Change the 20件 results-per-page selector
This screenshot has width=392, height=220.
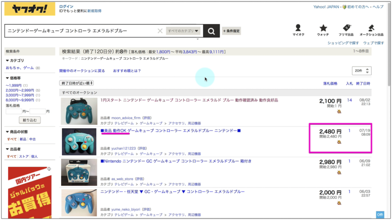tap(361, 71)
